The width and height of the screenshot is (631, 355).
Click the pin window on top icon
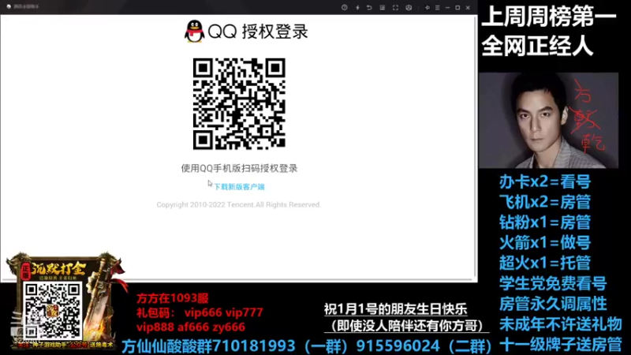click(x=428, y=8)
